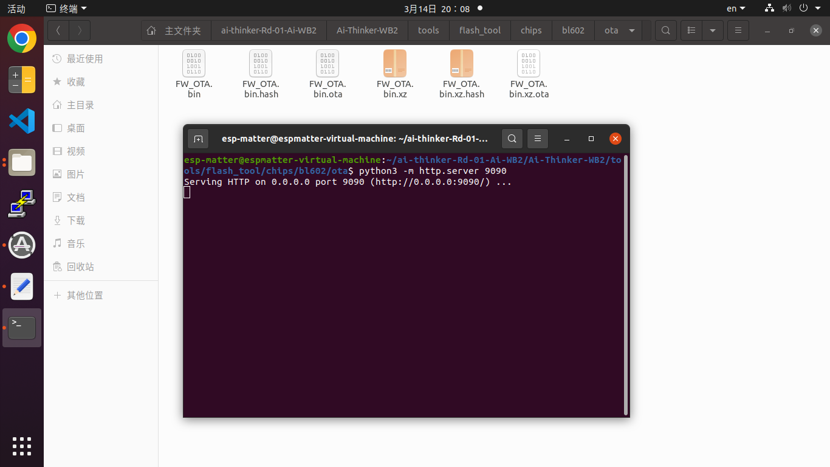Open Visual Studio Code from dock
Image resolution: width=830 pixels, height=467 pixels.
(22, 121)
